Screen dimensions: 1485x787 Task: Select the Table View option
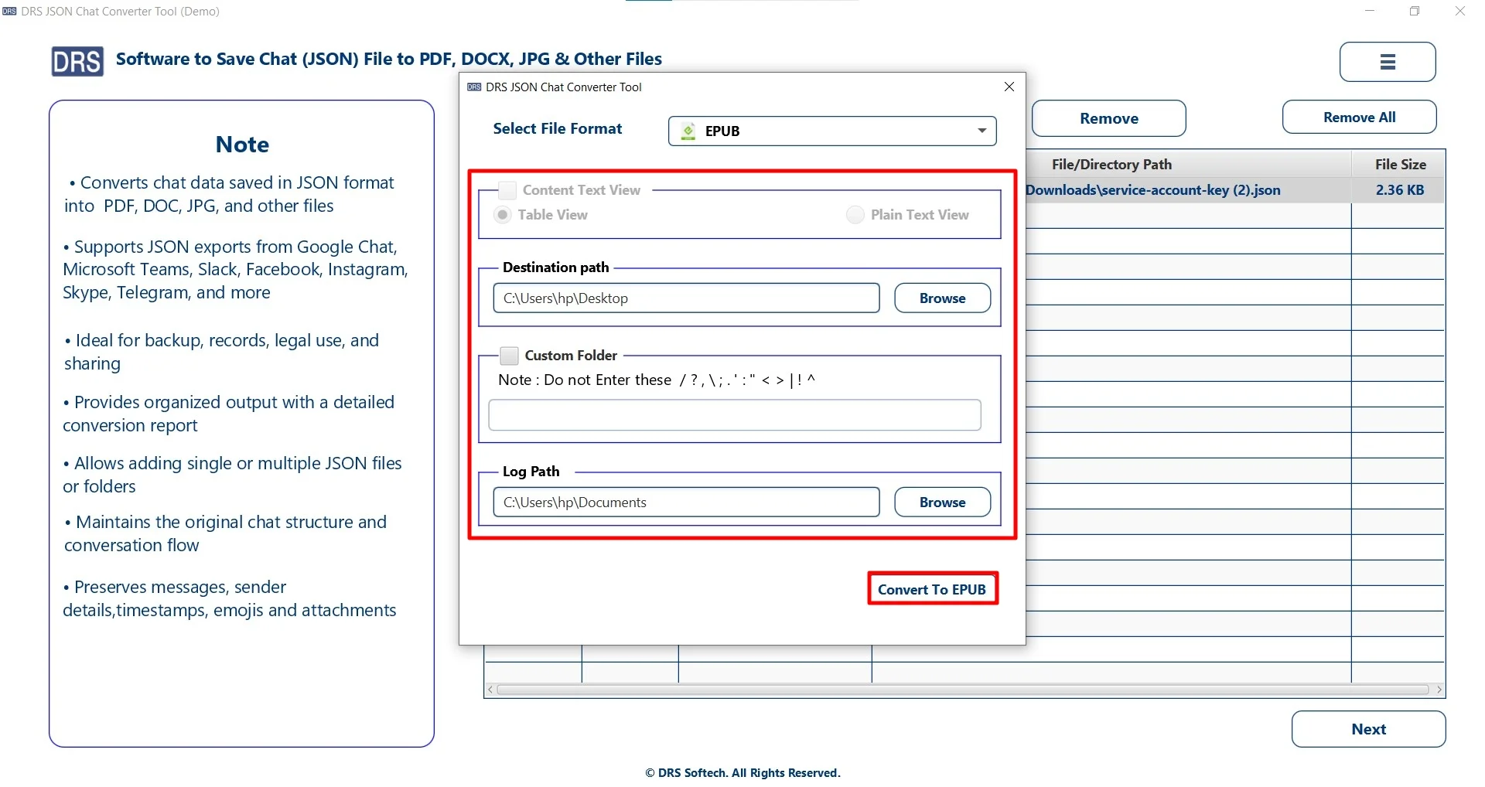[503, 215]
